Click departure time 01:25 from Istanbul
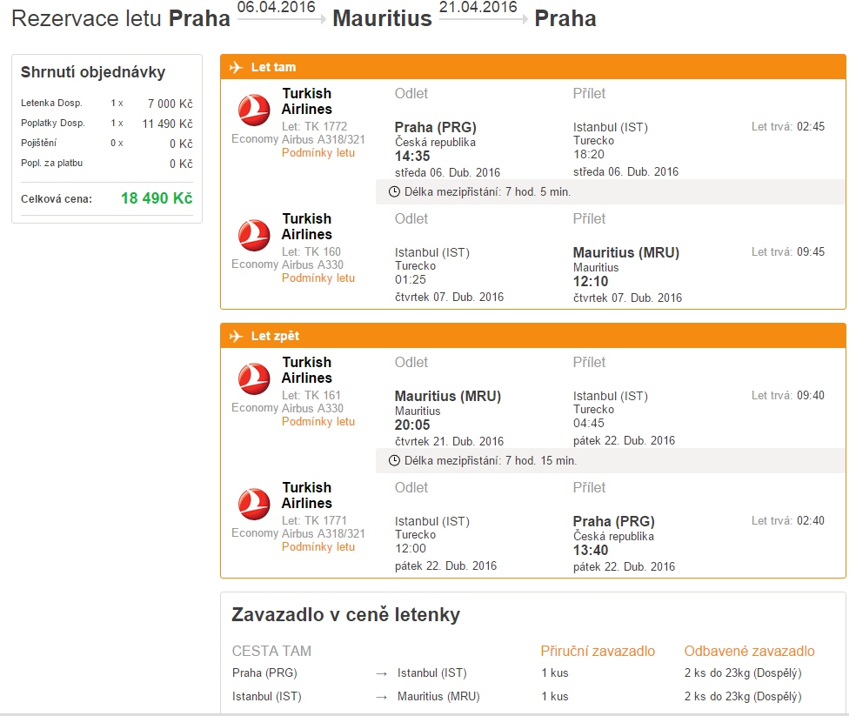 411,279
